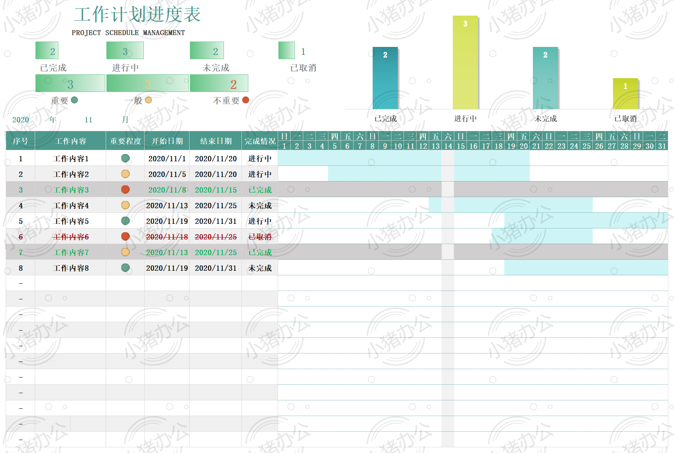The image size is (674, 453).
Task: Click 工作内容8 status cell 未完成
Action: point(260,268)
